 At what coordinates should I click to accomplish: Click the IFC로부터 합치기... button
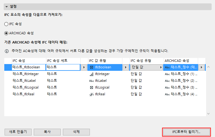pyautogui.click(x=186, y=132)
